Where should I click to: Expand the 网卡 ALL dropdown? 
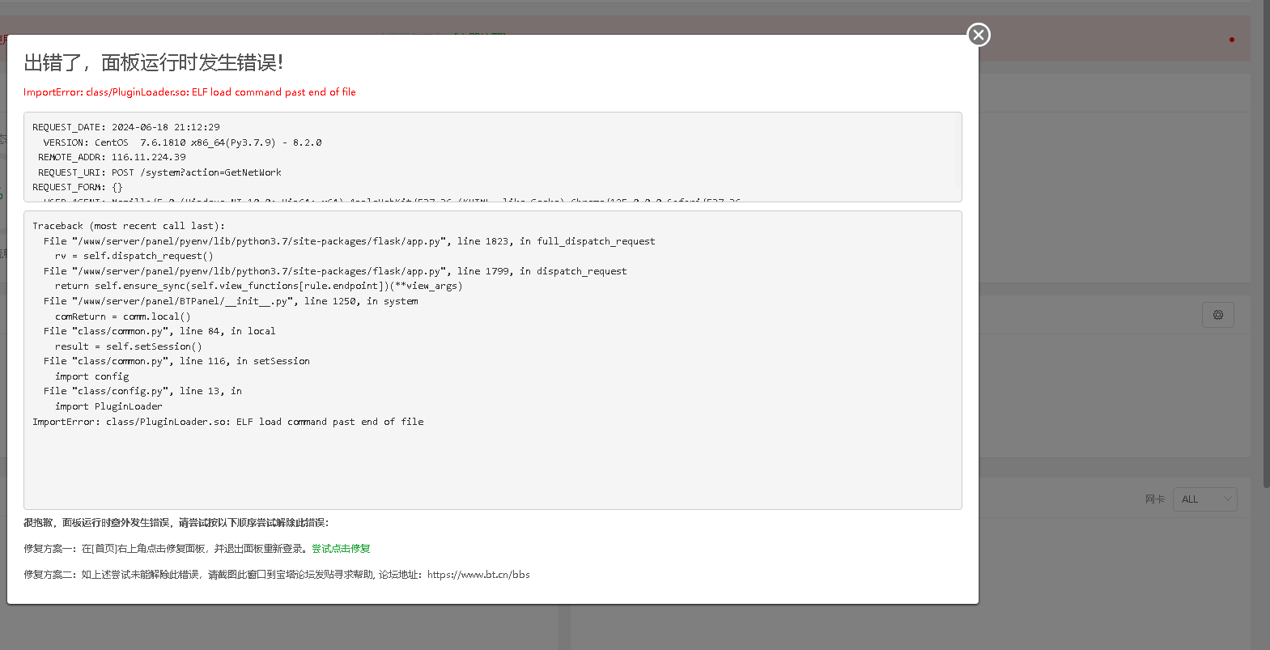1206,499
